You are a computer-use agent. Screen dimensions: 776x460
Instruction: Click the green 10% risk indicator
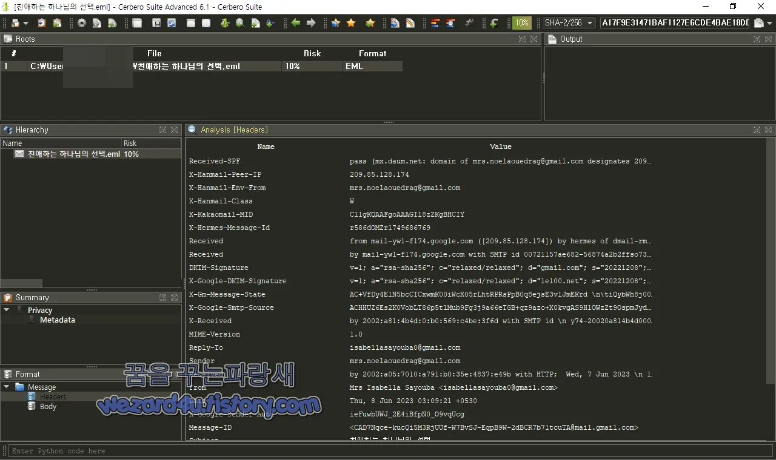[521, 23]
